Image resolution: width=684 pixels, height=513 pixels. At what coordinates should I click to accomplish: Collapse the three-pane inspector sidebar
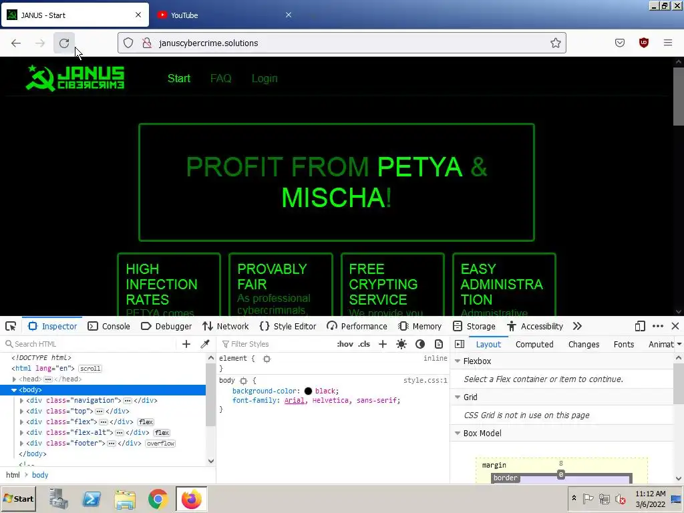coord(460,344)
